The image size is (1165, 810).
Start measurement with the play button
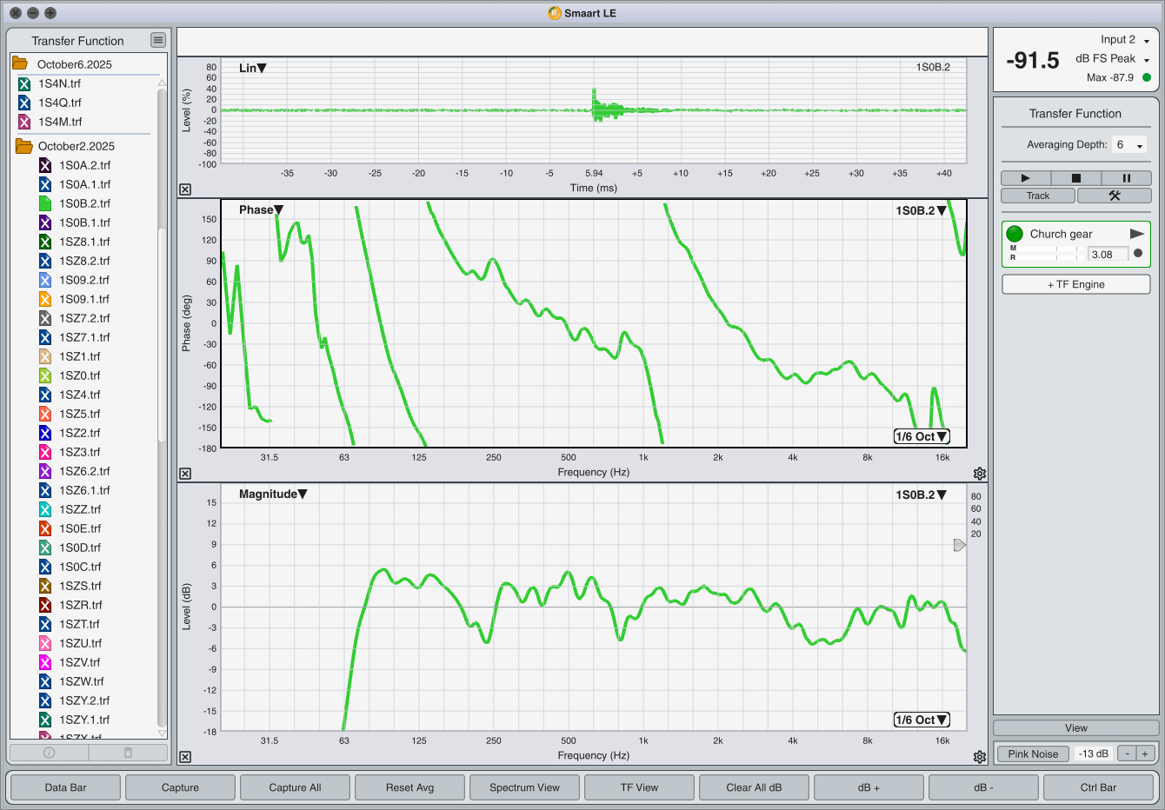coord(1025,178)
